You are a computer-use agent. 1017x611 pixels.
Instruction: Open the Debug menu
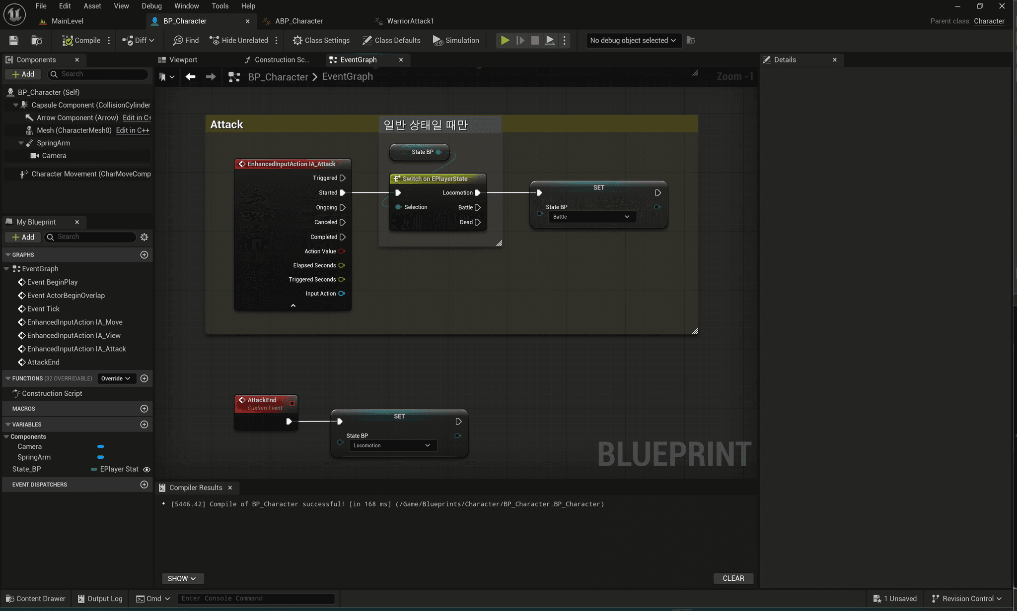(151, 6)
